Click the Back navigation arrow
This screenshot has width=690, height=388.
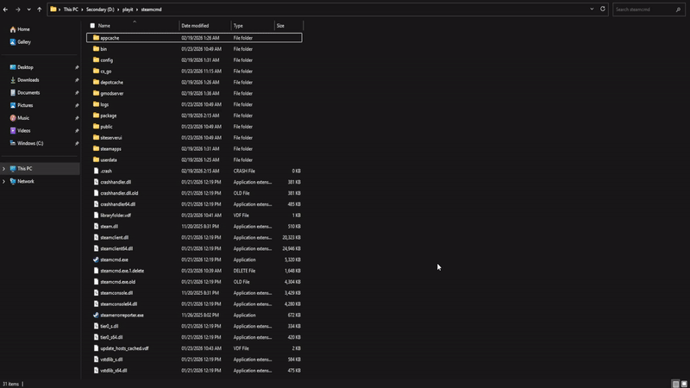point(5,9)
